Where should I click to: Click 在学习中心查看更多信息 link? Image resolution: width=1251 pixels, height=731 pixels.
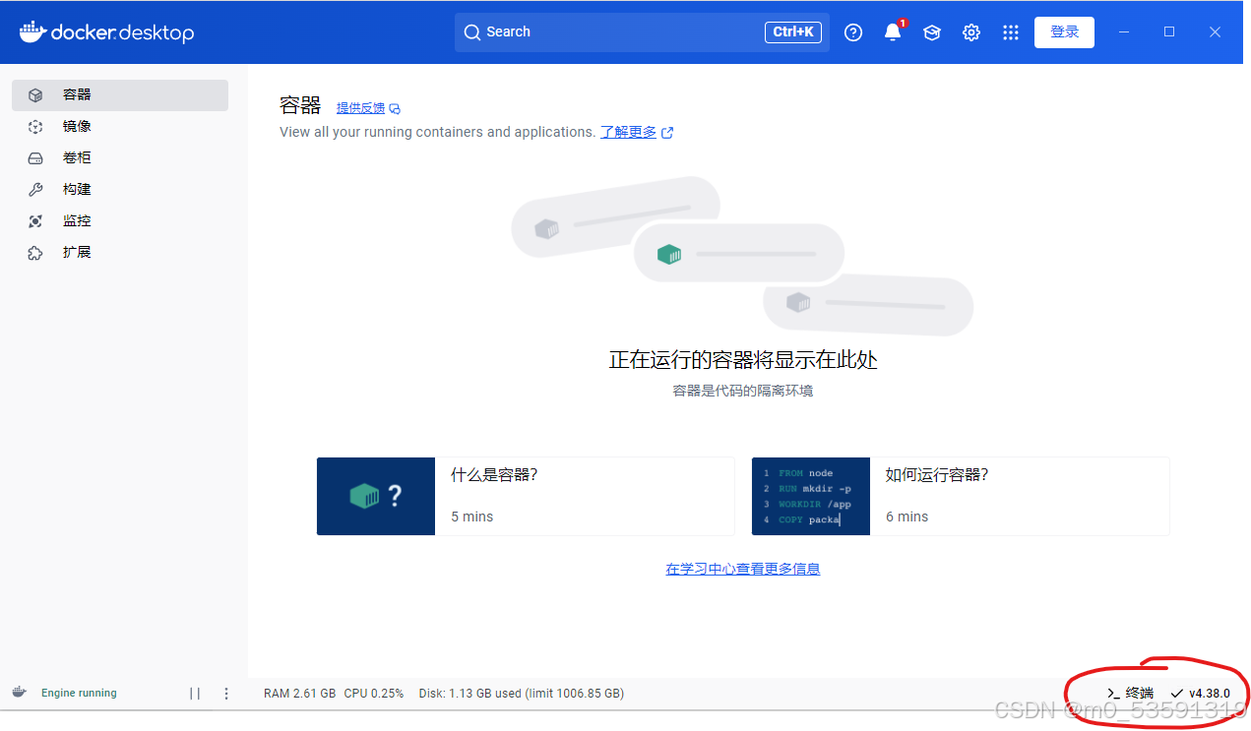tap(743, 569)
